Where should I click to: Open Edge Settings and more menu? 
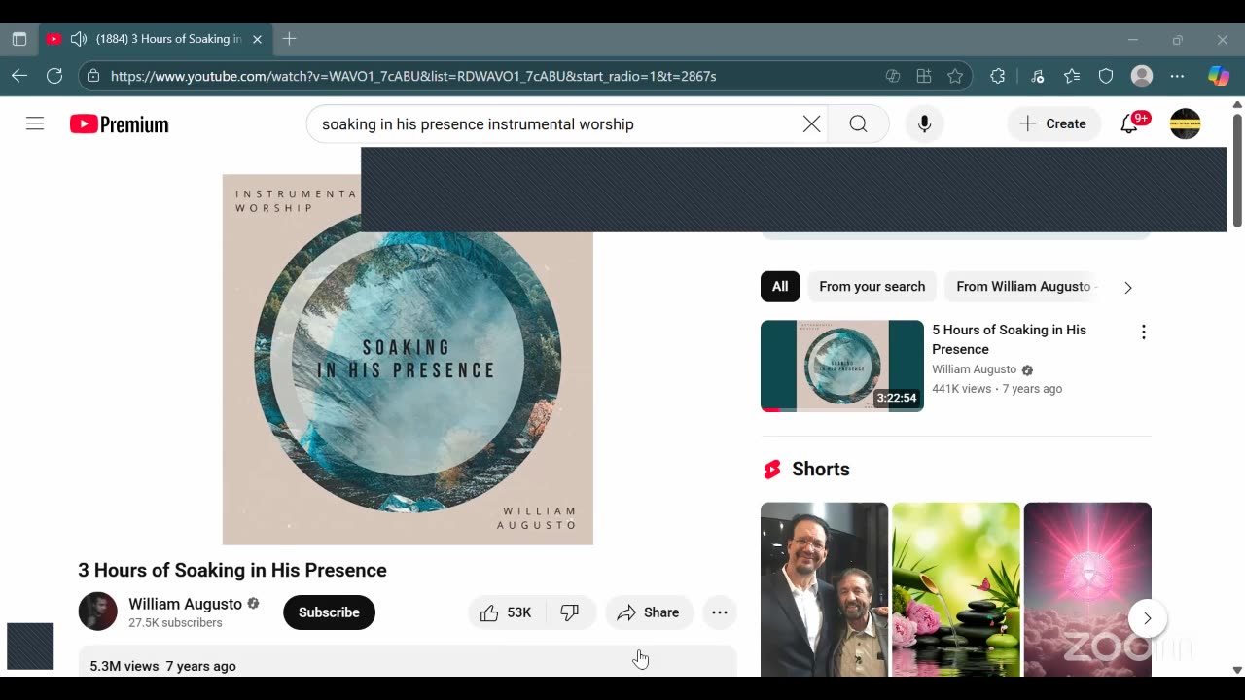tap(1177, 76)
